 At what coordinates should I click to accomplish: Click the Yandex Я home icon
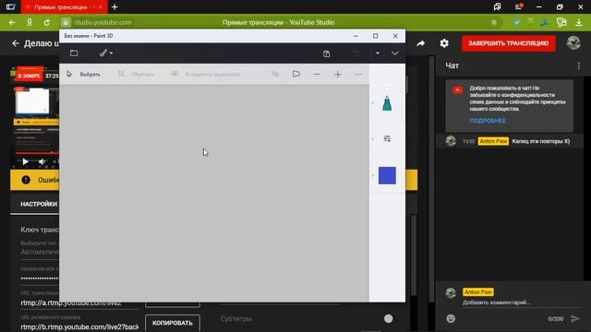click(30, 22)
